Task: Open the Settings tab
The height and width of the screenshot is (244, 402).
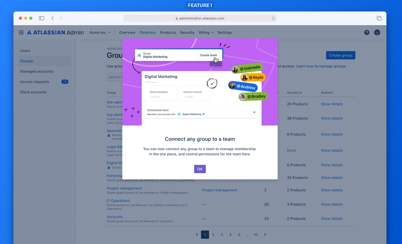Action: coord(225,33)
